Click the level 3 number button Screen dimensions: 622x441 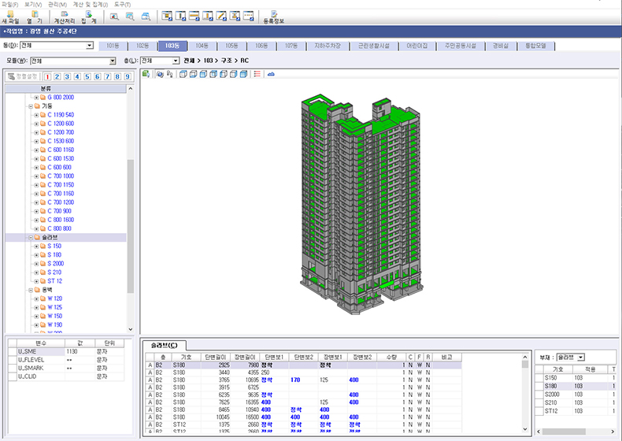[67, 76]
